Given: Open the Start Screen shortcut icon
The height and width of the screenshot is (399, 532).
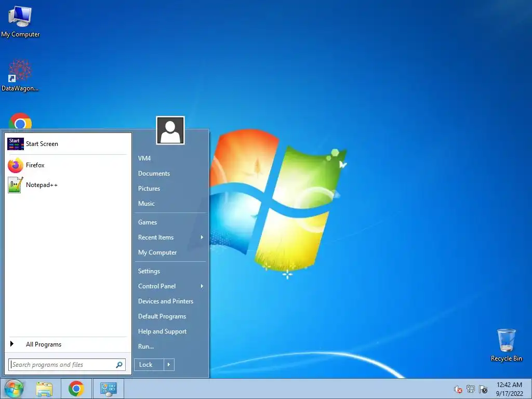Looking at the screenshot, I should 16,144.
